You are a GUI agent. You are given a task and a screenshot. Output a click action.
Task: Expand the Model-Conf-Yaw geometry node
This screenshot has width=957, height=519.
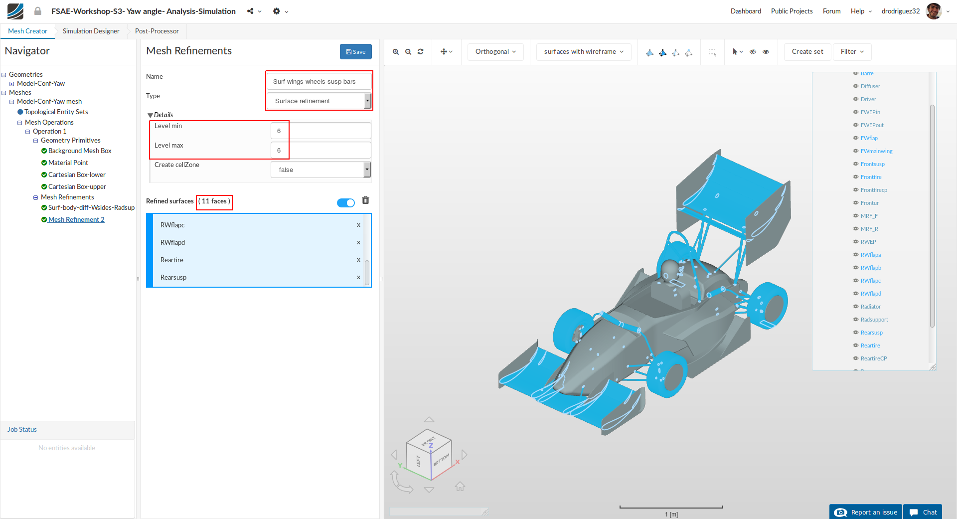coord(12,84)
